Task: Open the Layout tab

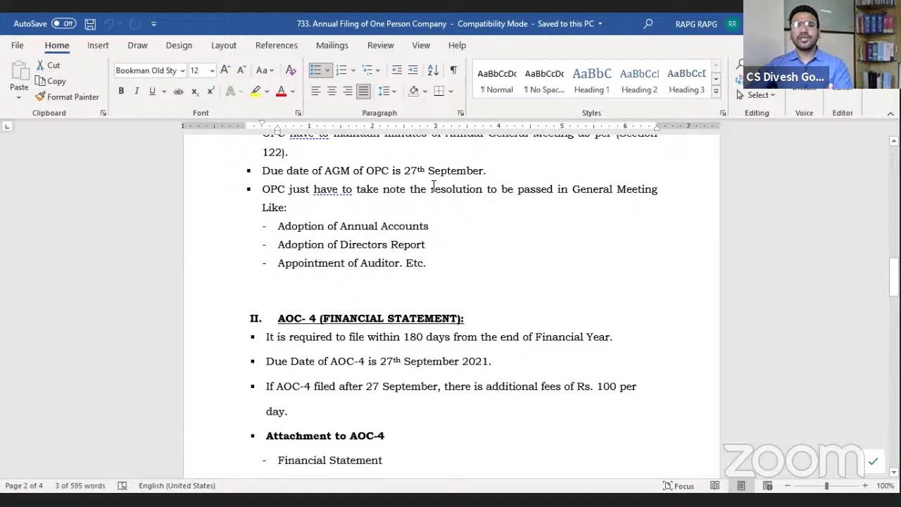Action: [x=224, y=45]
